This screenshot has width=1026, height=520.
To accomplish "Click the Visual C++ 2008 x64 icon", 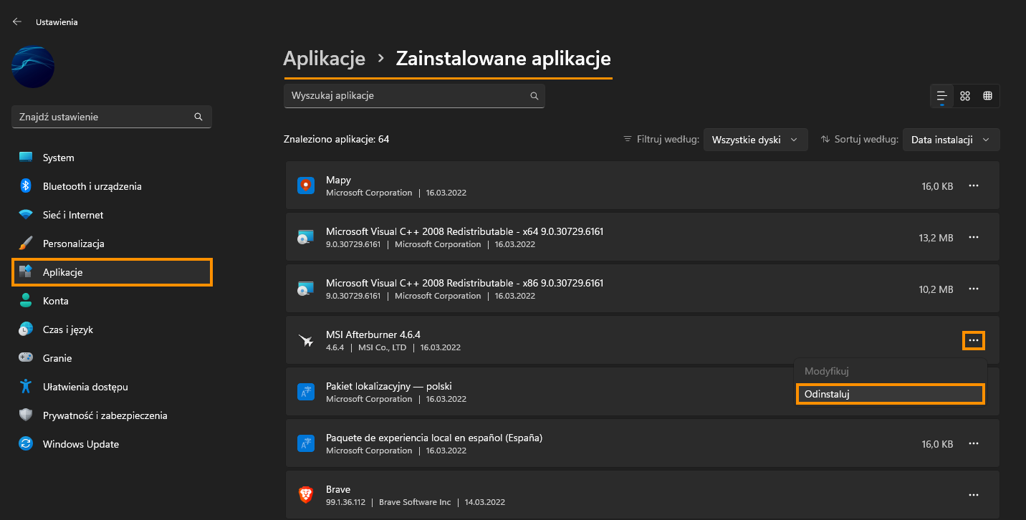I will tap(306, 237).
